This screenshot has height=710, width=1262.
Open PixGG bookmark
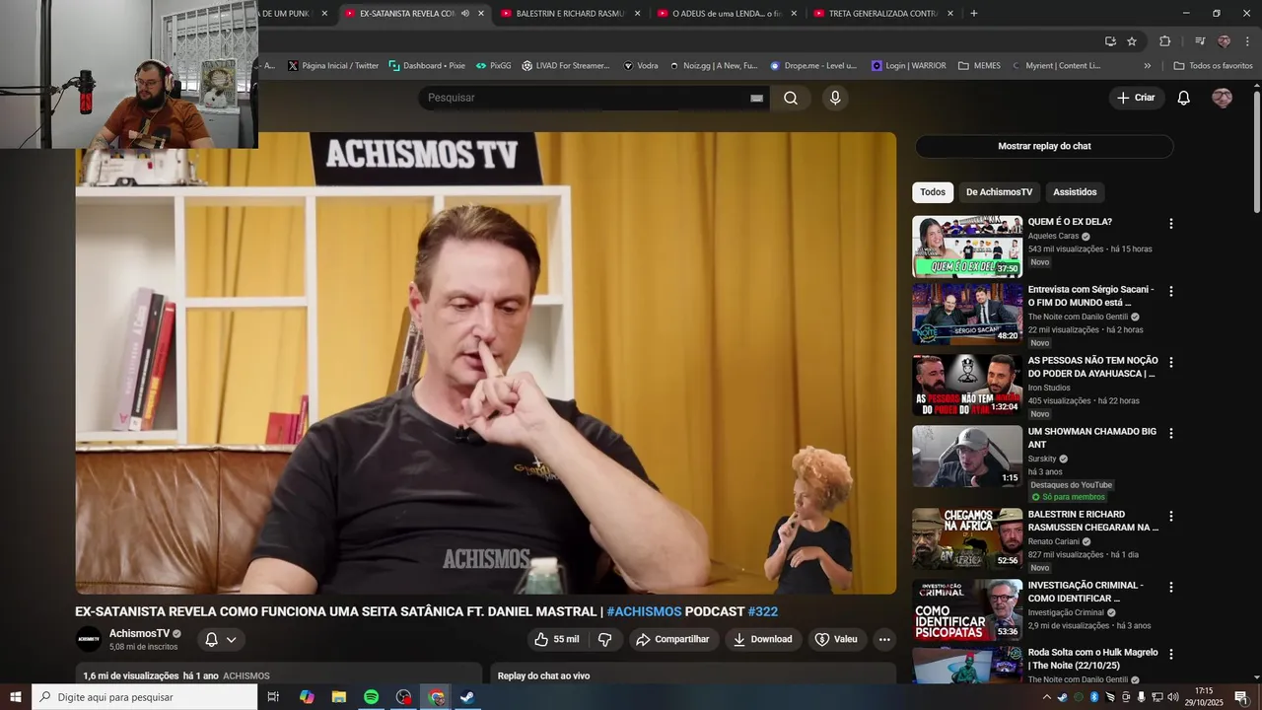[493, 66]
